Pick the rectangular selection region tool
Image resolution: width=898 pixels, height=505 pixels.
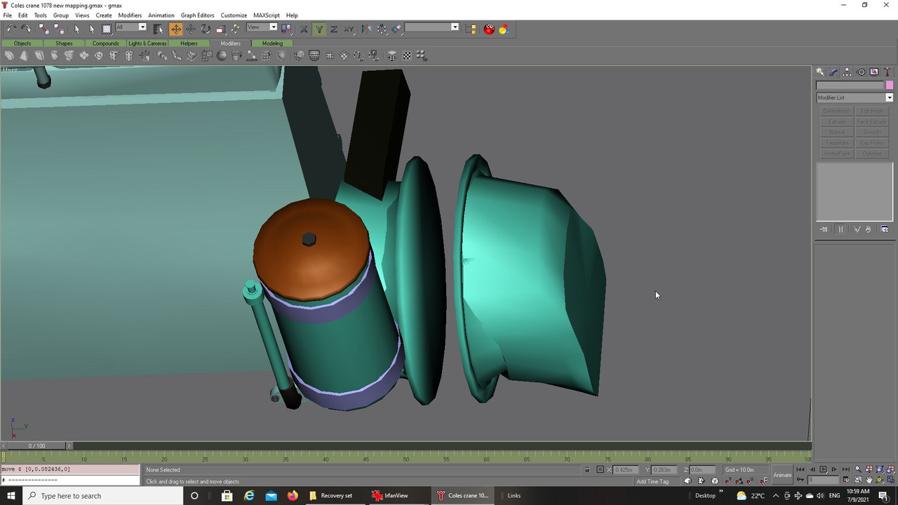pyautogui.click(x=107, y=29)
